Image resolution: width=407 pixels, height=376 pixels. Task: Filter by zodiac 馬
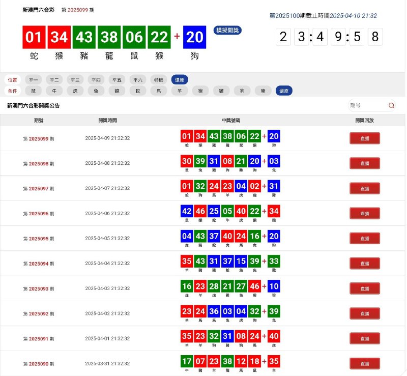[x=159, y=91]
